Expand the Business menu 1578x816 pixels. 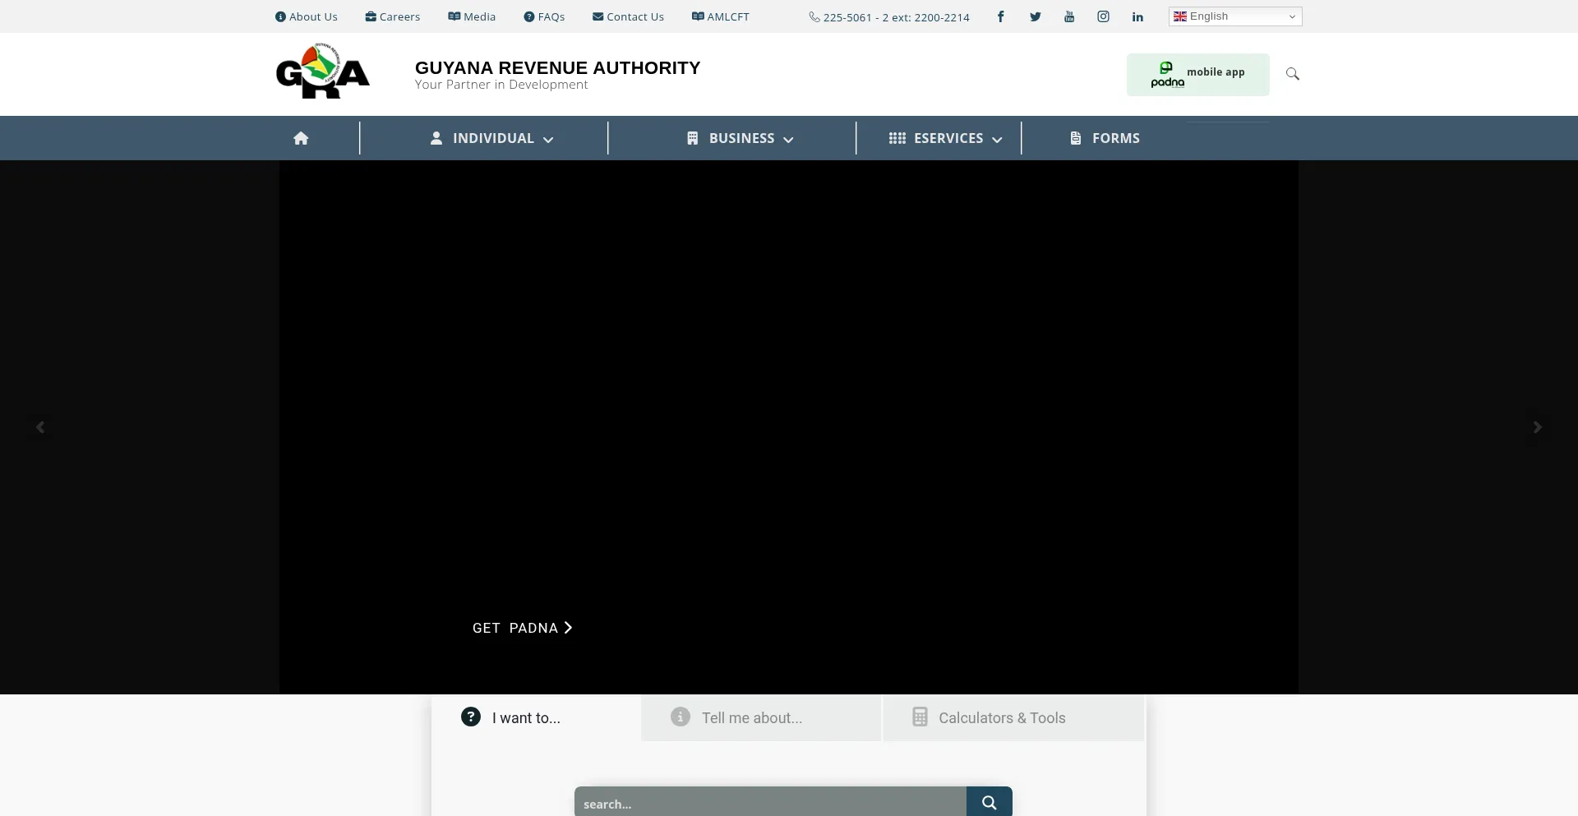740,138
